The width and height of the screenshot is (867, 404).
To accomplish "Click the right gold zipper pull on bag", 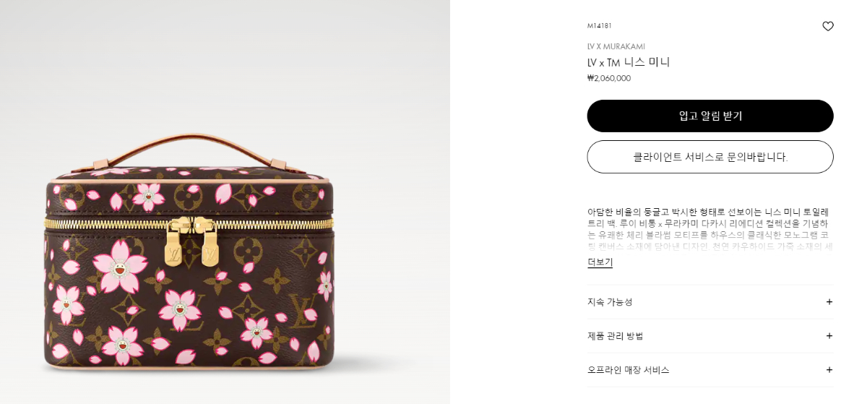I will pyautogui.click(x=209, y=241).
